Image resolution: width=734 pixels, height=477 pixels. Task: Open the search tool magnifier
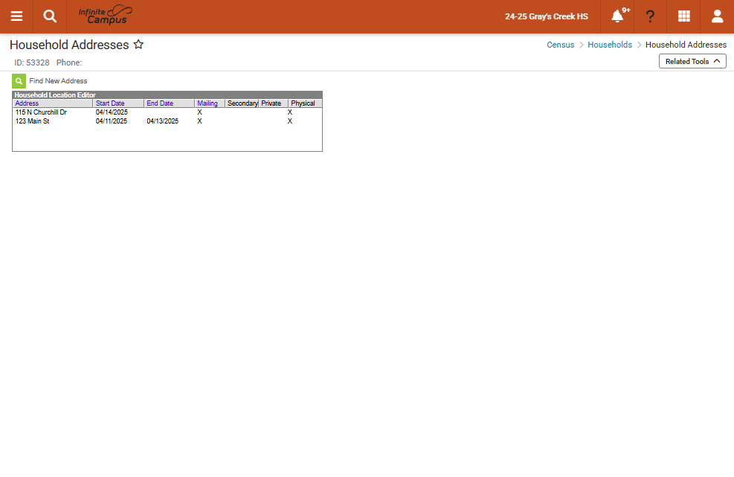(50, 16)
